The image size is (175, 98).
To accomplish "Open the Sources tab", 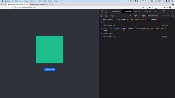I will click(147, 11).
